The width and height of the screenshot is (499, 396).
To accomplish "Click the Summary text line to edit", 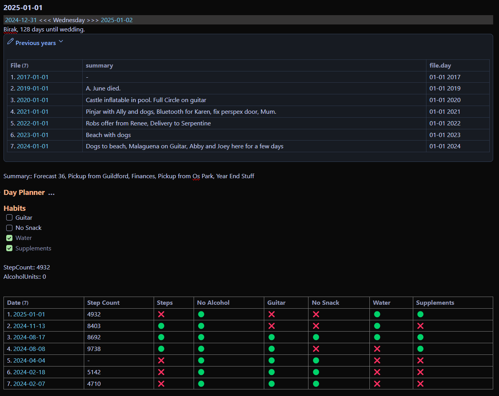I will click(129, 176).
